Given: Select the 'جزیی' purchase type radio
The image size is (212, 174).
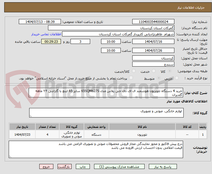Looking at the screenshot, I should click(177, 78).
